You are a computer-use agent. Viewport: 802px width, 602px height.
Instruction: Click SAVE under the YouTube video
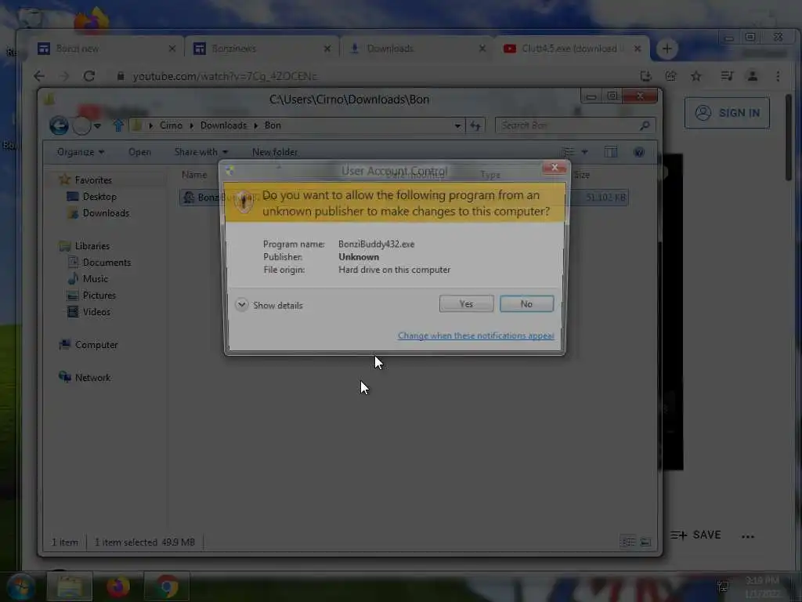[695, 535]
